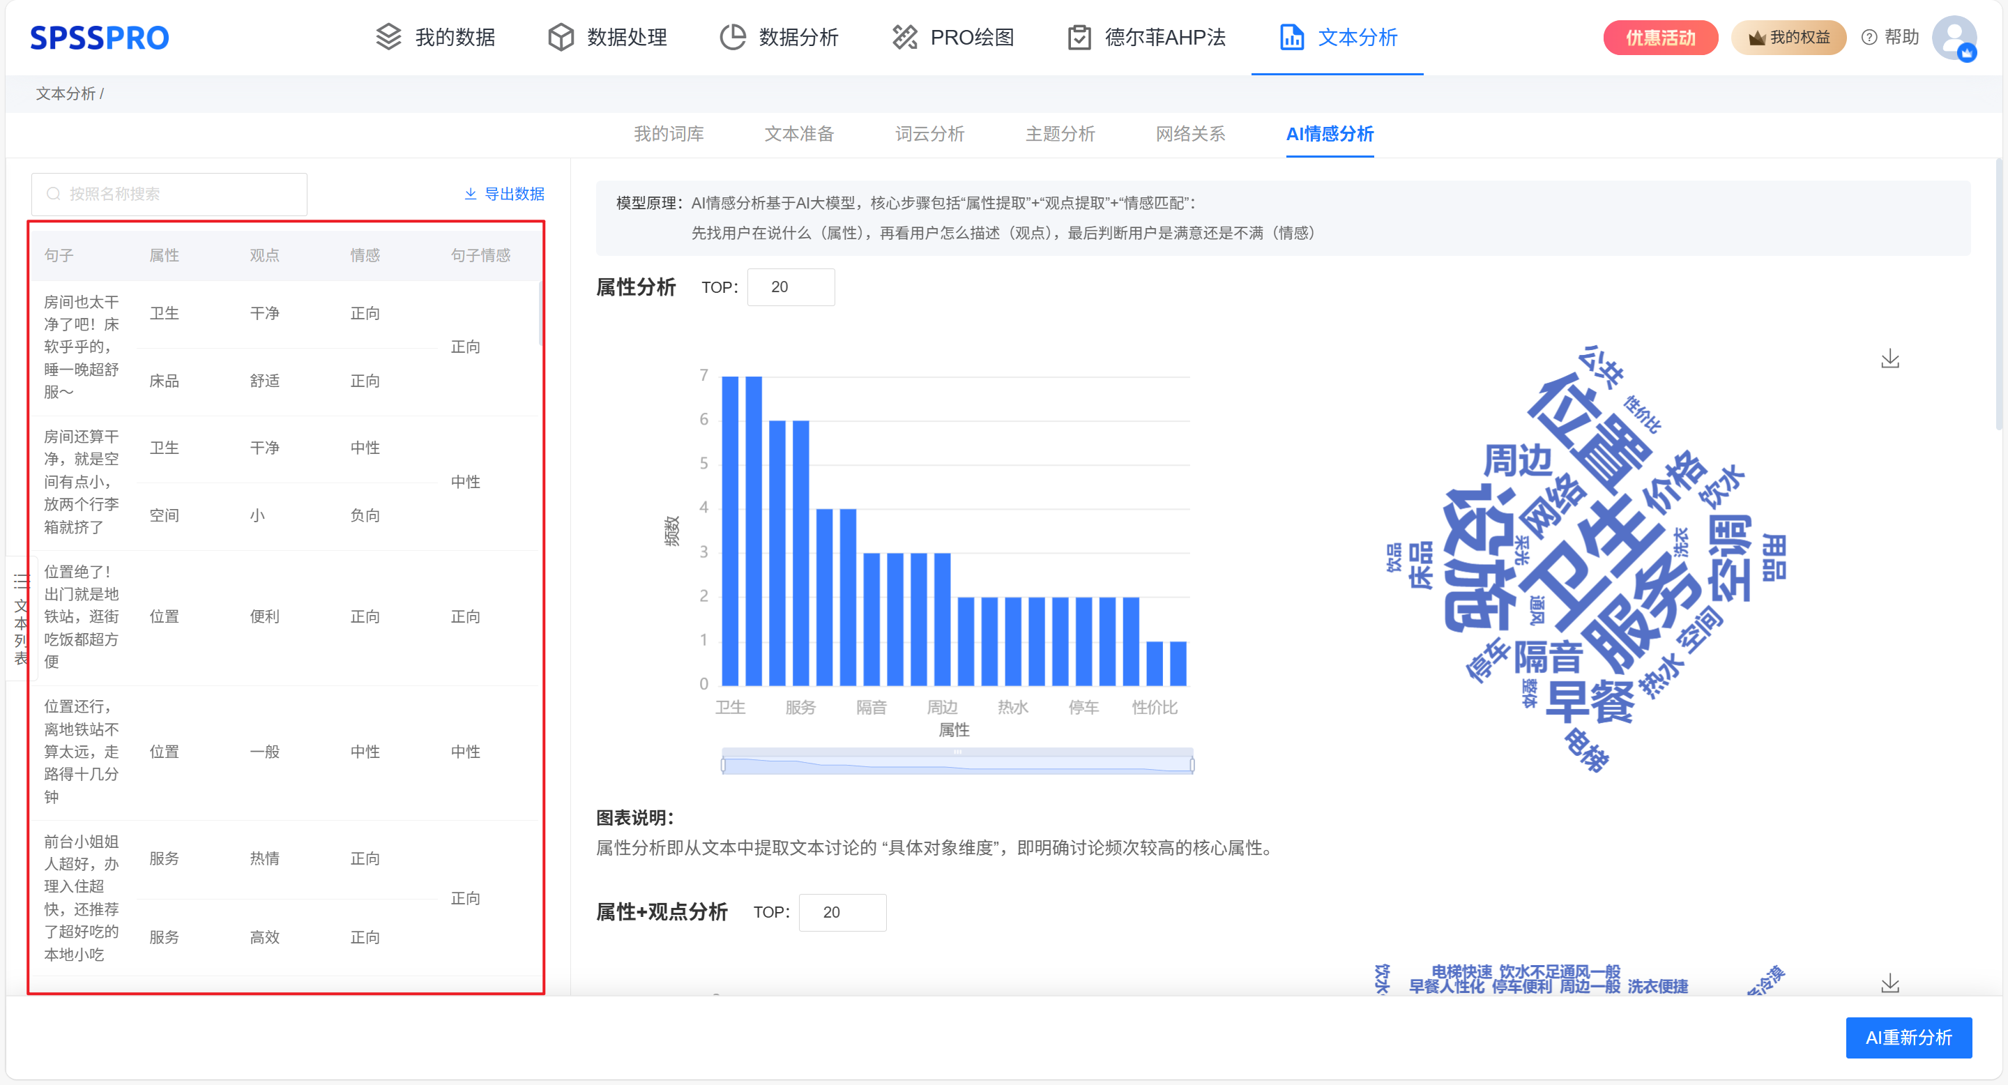Open the 主题分析 tab
2008x1085 pixels.
tap(1059, 134)
